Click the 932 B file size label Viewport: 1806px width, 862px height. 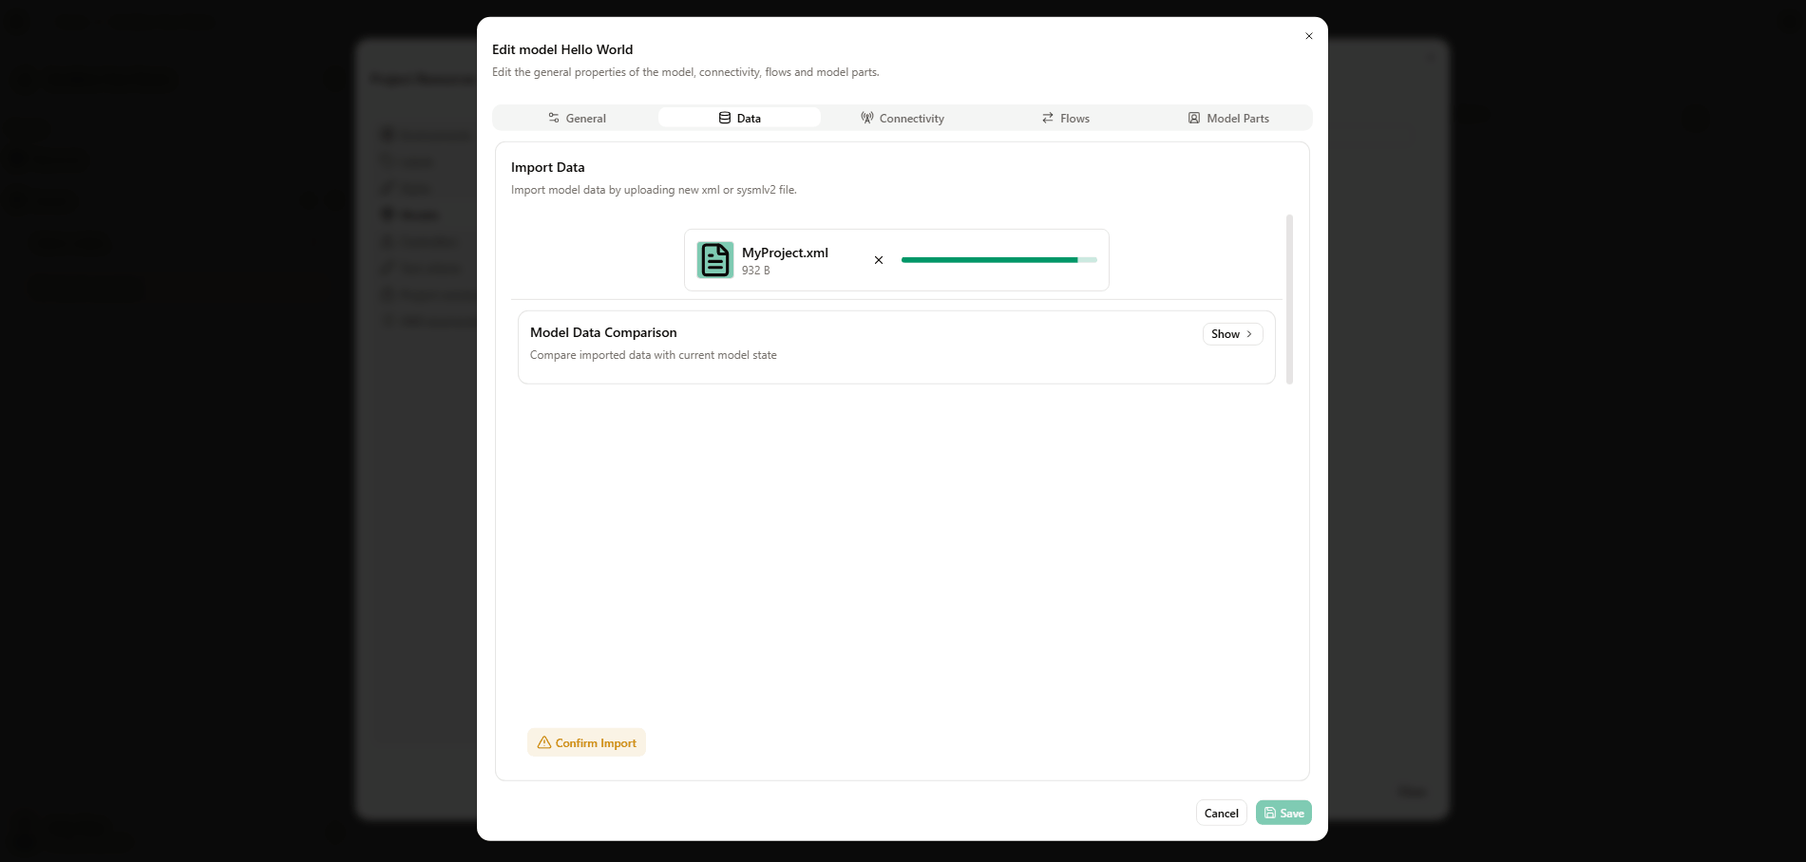coord(756,271)
